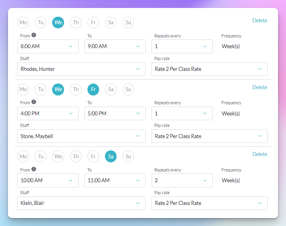Open Repeats every dropdown in Rhodes, Hunter schedule
Image resolution: width=286 pixels, height=226 pixels.
click(x=182, y=46)
